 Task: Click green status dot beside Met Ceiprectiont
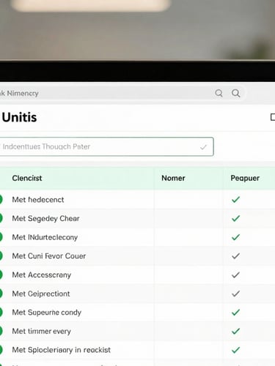pyautogui.click(x=1, y=294)
